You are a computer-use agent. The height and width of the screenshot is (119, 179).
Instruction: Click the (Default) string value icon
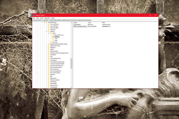[75, 24]
